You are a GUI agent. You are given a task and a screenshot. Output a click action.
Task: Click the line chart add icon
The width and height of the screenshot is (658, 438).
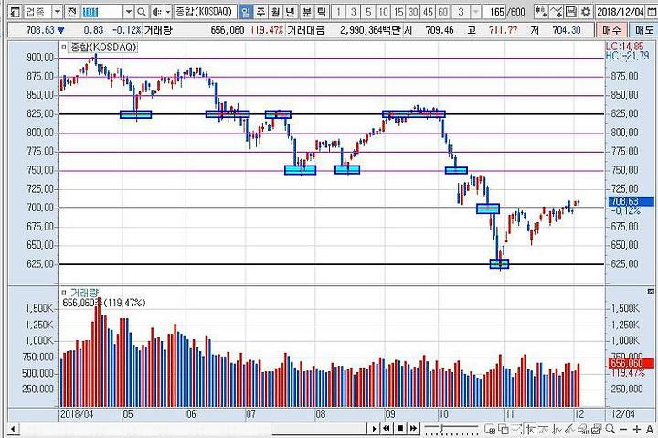pos(556,12)
